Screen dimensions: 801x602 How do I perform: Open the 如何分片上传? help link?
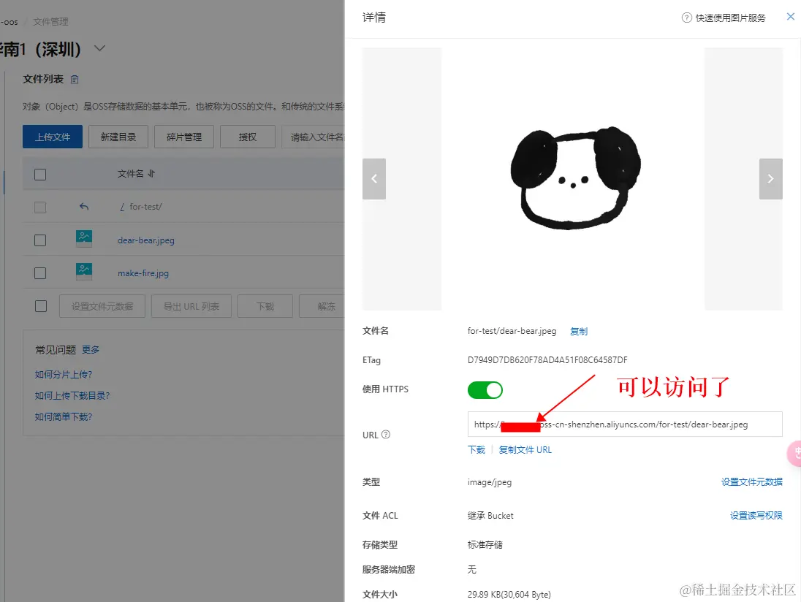(64, 374)
